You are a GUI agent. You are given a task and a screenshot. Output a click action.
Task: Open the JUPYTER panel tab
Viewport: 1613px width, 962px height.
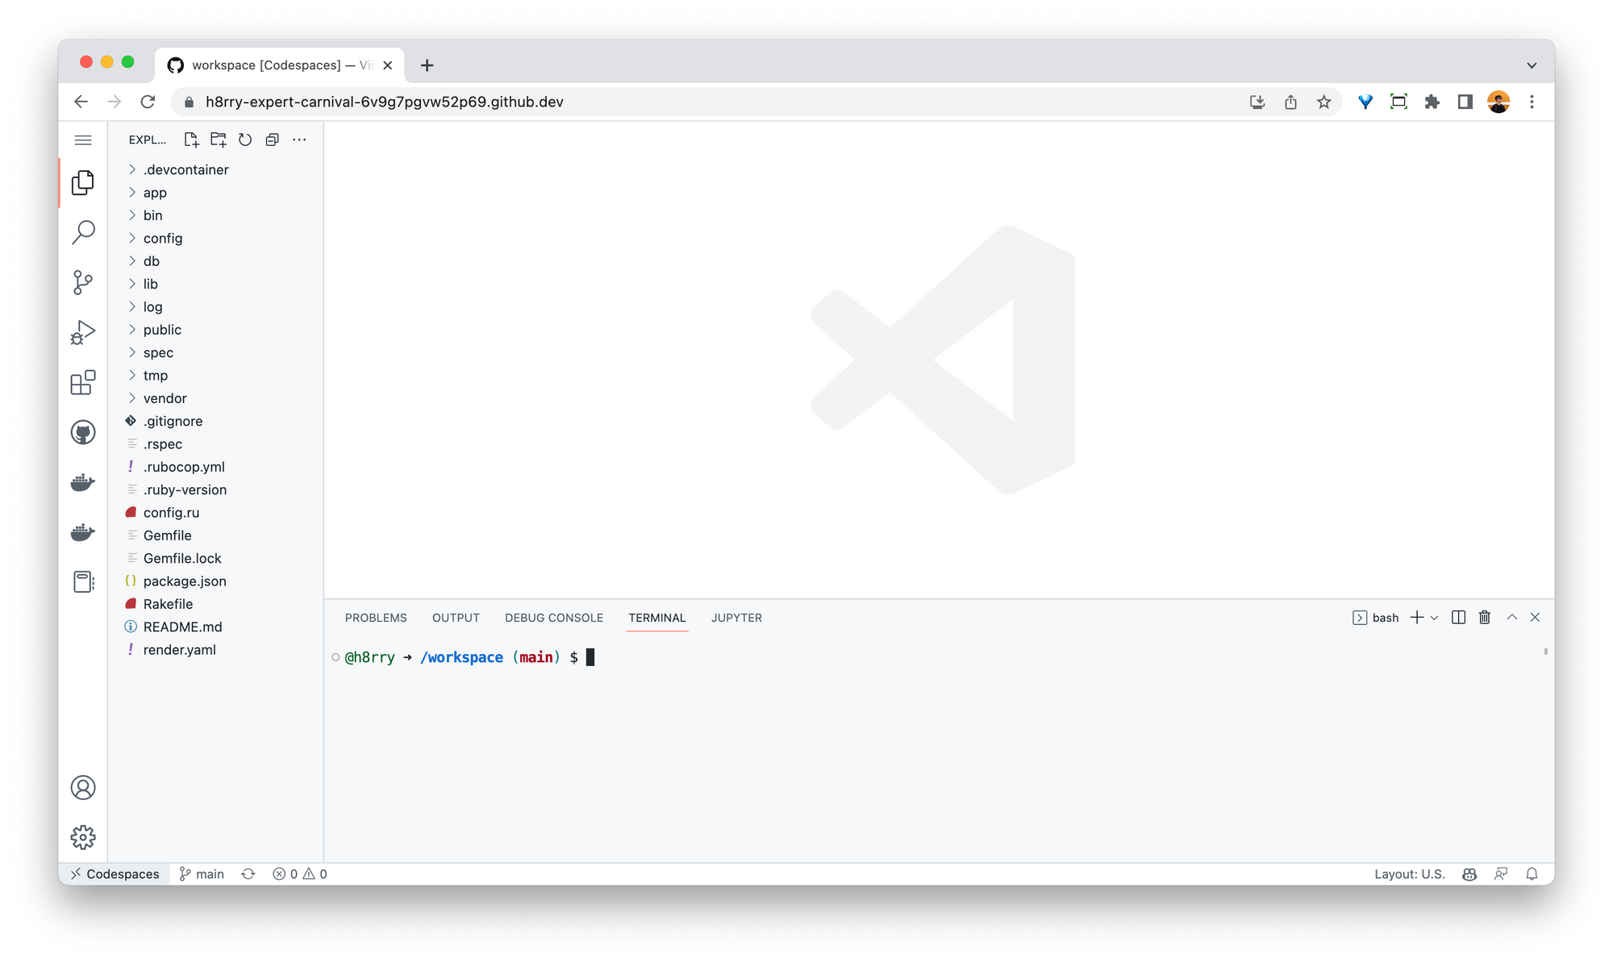736,617
